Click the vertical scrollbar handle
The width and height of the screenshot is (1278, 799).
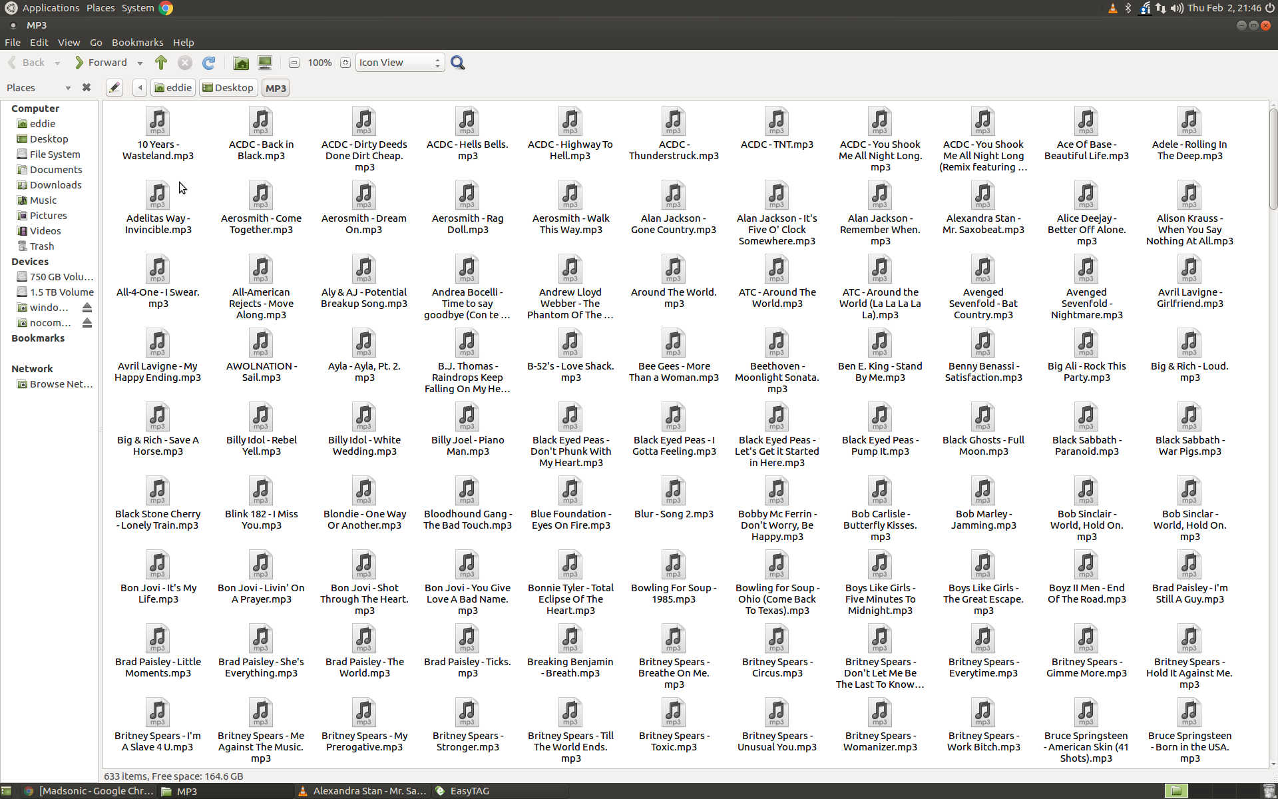click(x=1273, y=160)
